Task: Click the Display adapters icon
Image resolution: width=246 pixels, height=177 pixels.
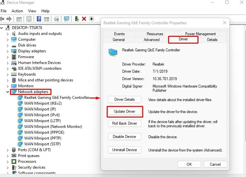Action: [14, 51]
